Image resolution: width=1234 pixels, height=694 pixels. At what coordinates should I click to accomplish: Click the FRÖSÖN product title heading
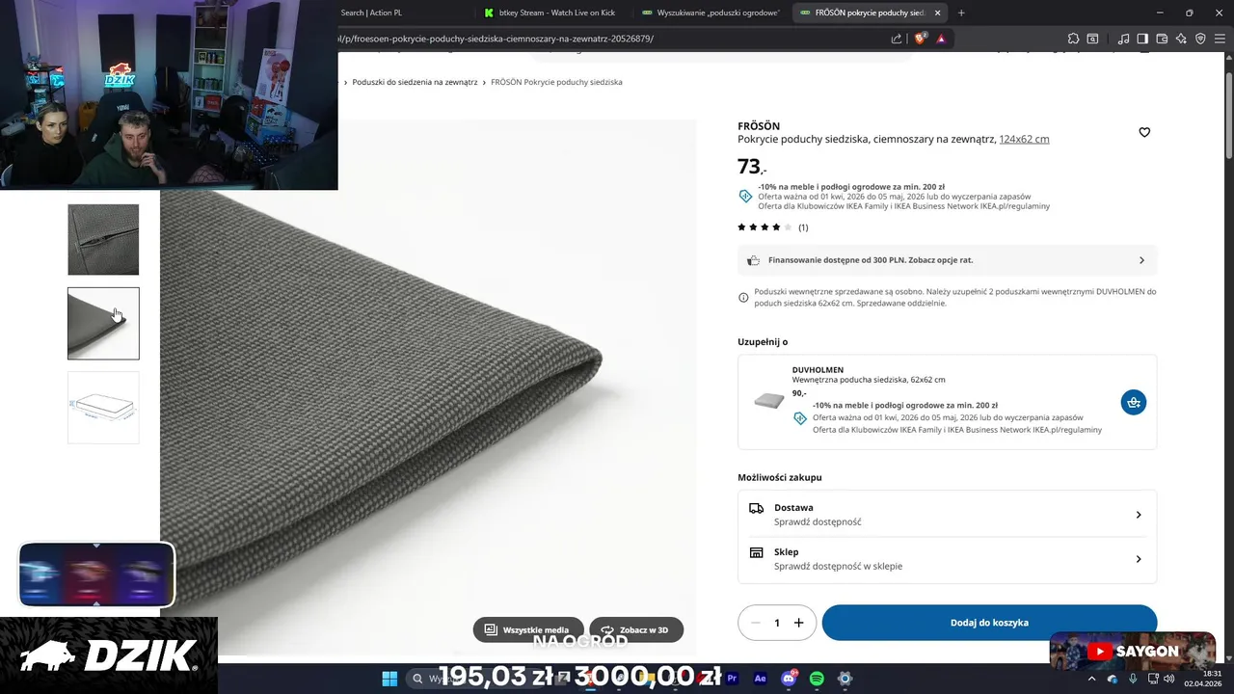tap(759, 126)
